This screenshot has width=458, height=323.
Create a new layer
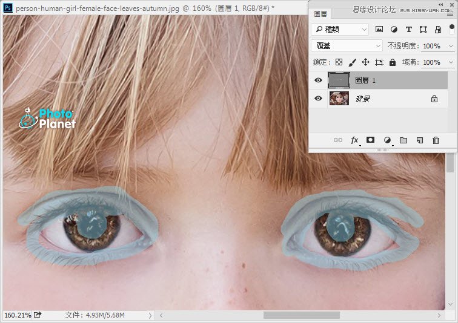(x=420, y=140)
